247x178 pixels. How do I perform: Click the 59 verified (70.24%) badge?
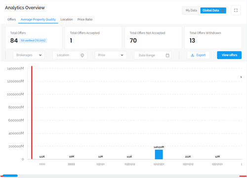(x=34, y=41)
